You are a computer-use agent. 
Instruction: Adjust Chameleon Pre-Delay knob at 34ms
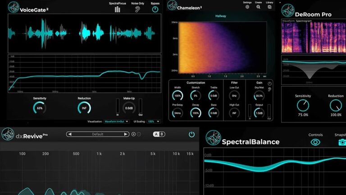178,113
